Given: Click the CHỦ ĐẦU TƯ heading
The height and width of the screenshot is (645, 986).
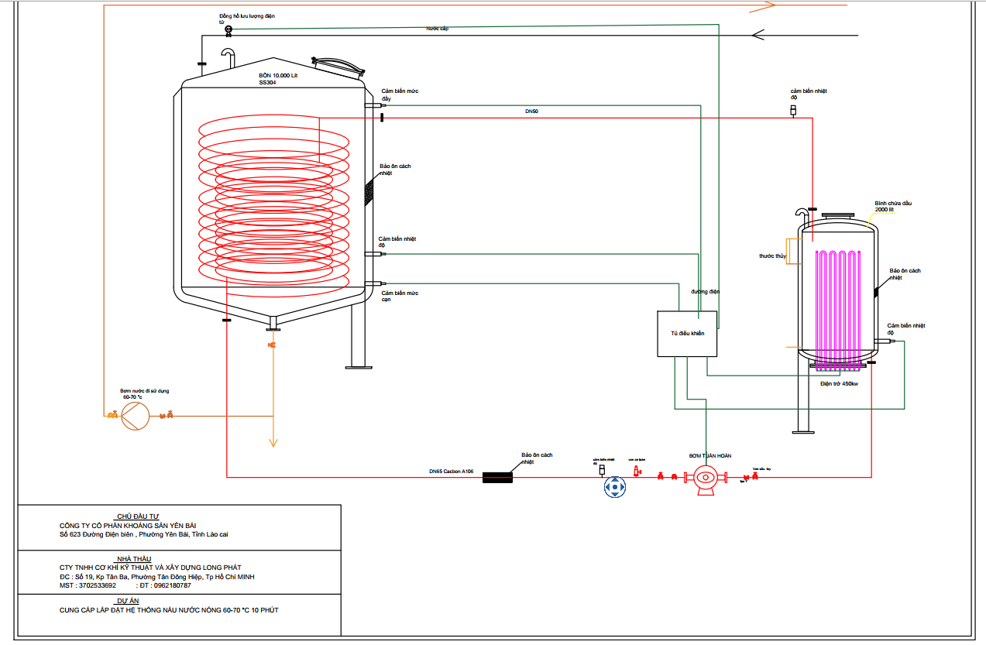Looking at the screenshot, I should (x=137, y=516).
